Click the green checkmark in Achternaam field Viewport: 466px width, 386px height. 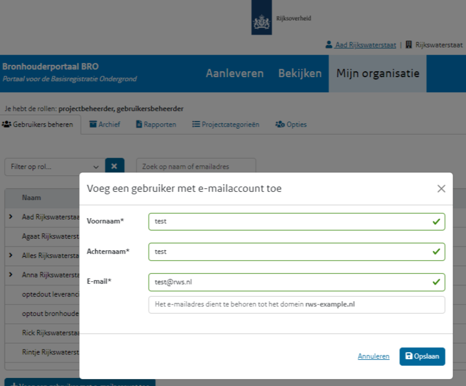[437, 251]
